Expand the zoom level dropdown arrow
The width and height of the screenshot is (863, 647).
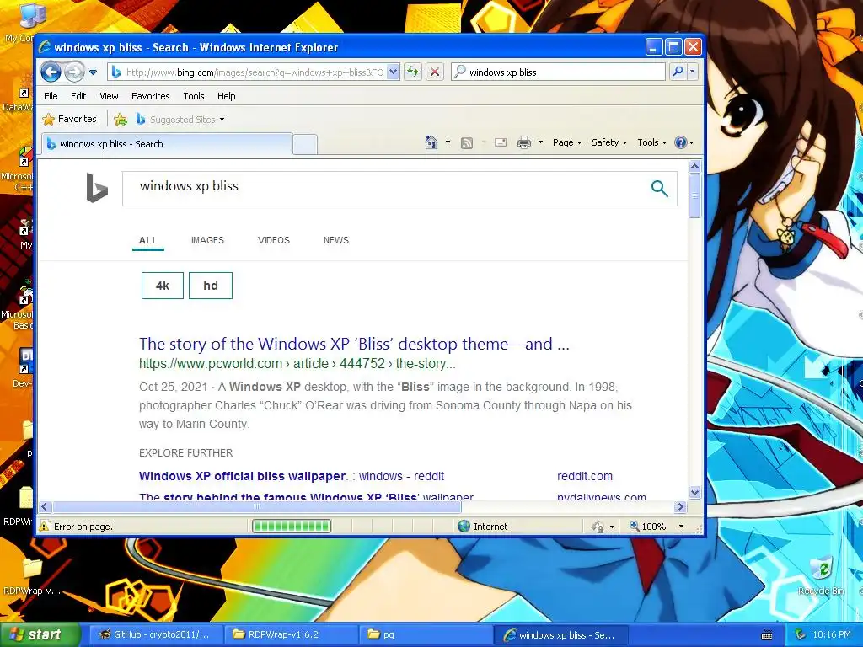681,527
